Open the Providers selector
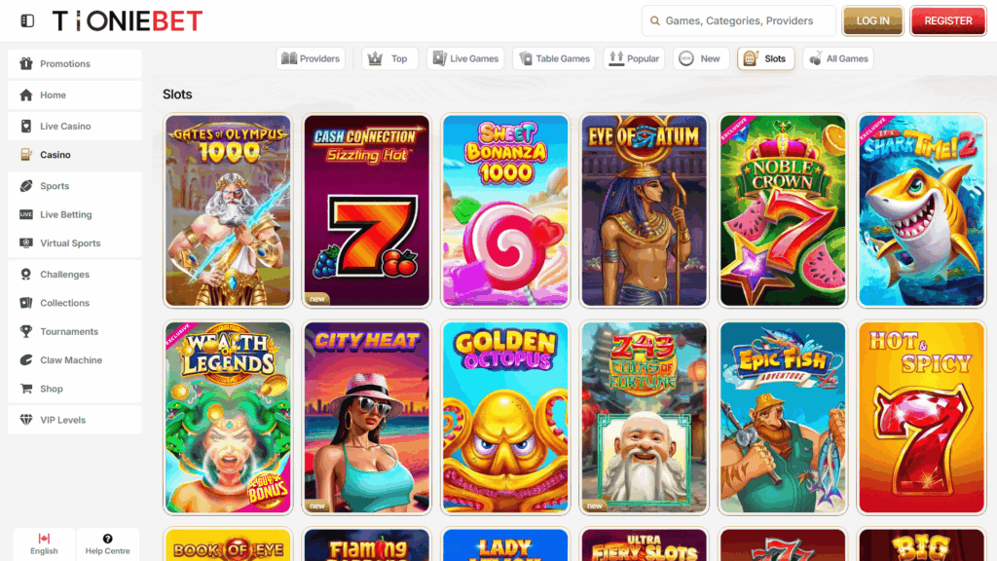 click(311, 58)
